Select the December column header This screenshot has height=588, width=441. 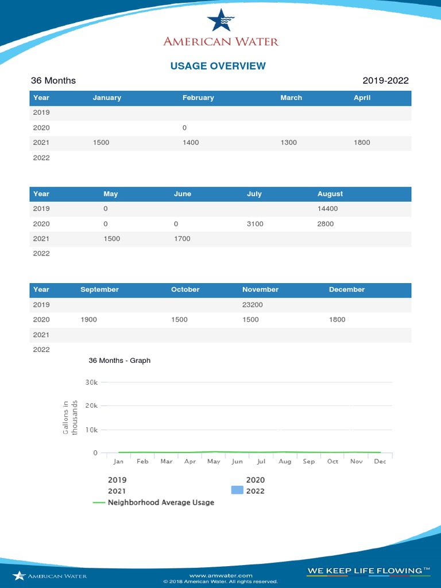[x=346, y=289]
